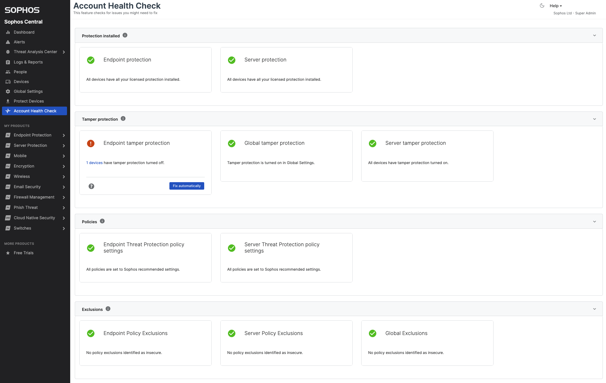Open the '1 devices' link
The height and width of the screenshot is (383, 606).
coord(94,163)
